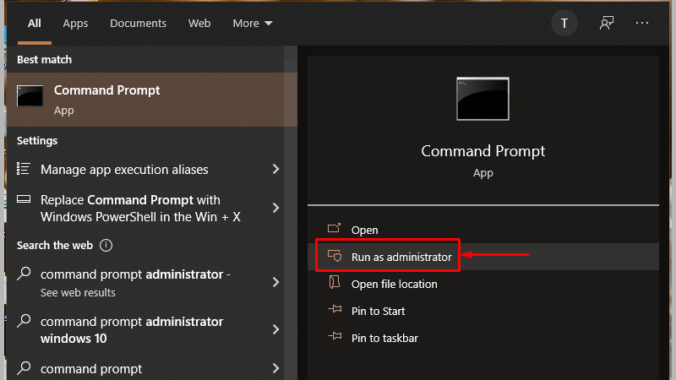This screenshot has height=380, width=676.
Task: Switch to the Documents tab
Action: [x=139, y=24]
